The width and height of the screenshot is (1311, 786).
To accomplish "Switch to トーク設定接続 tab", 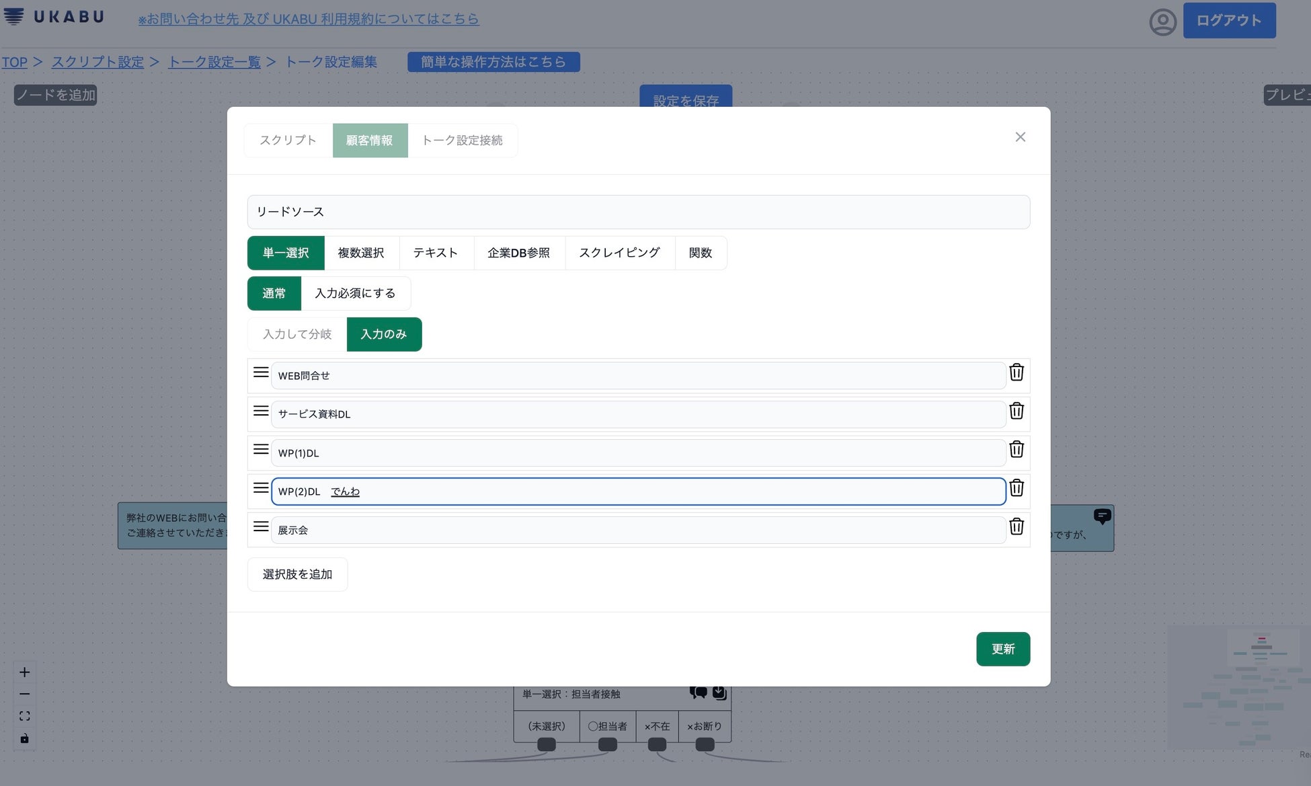I will click(x=462, y=140).
